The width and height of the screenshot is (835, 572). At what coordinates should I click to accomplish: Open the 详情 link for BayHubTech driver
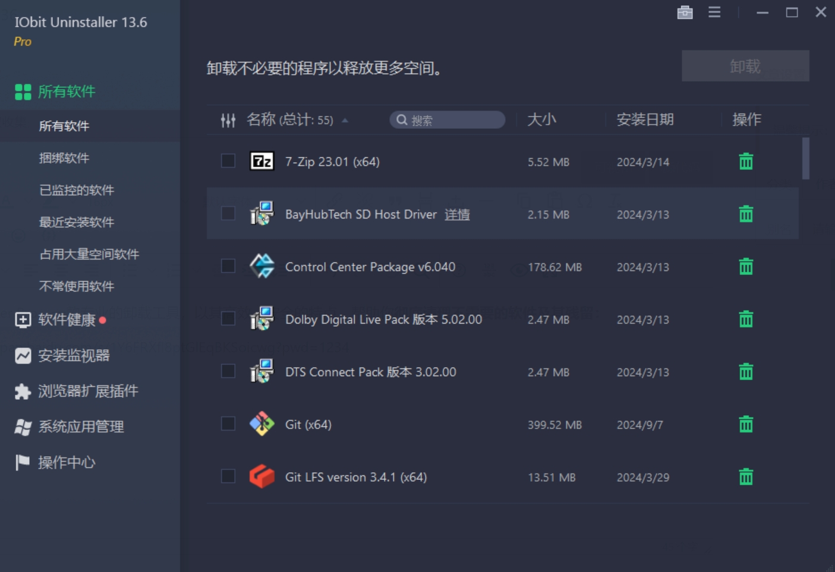(457, 214)
